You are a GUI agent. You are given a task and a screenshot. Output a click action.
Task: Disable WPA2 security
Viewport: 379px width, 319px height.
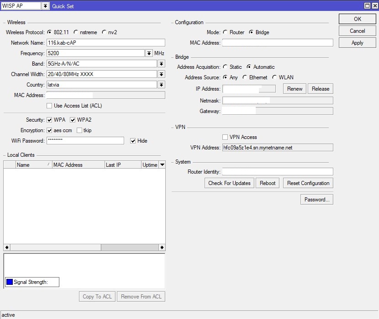[72, 120]
